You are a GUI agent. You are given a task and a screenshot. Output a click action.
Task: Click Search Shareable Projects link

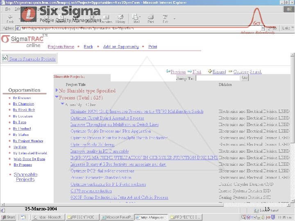click(x=32, y=59)
